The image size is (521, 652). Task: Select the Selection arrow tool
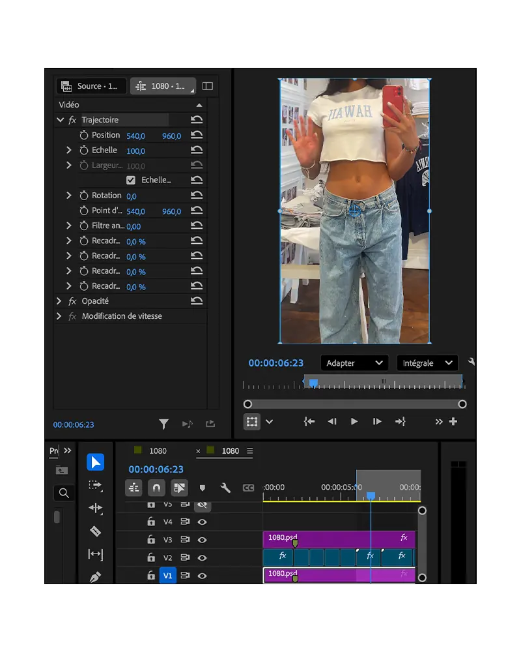tap(95, 462)
